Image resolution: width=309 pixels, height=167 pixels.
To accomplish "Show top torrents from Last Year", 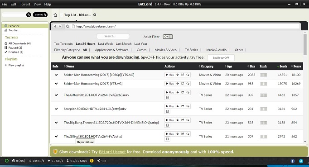I will click(x=141, y=44).
